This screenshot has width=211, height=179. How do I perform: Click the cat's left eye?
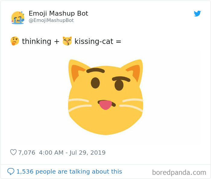(x=95, y=83)
